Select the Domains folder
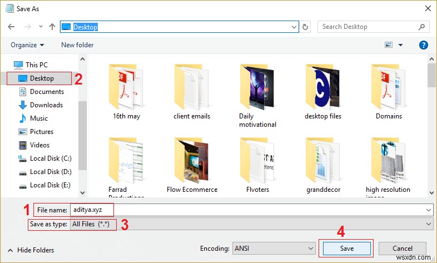This screenshot has height=263, width=437. [x=389, y=92]
